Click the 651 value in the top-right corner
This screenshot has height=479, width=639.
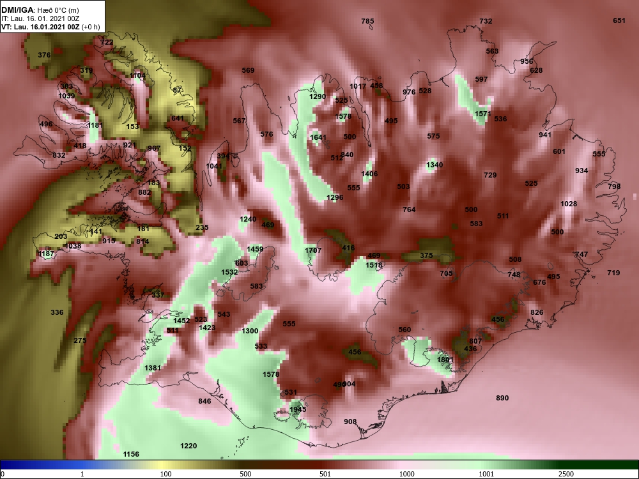click(x=619, y=20)
